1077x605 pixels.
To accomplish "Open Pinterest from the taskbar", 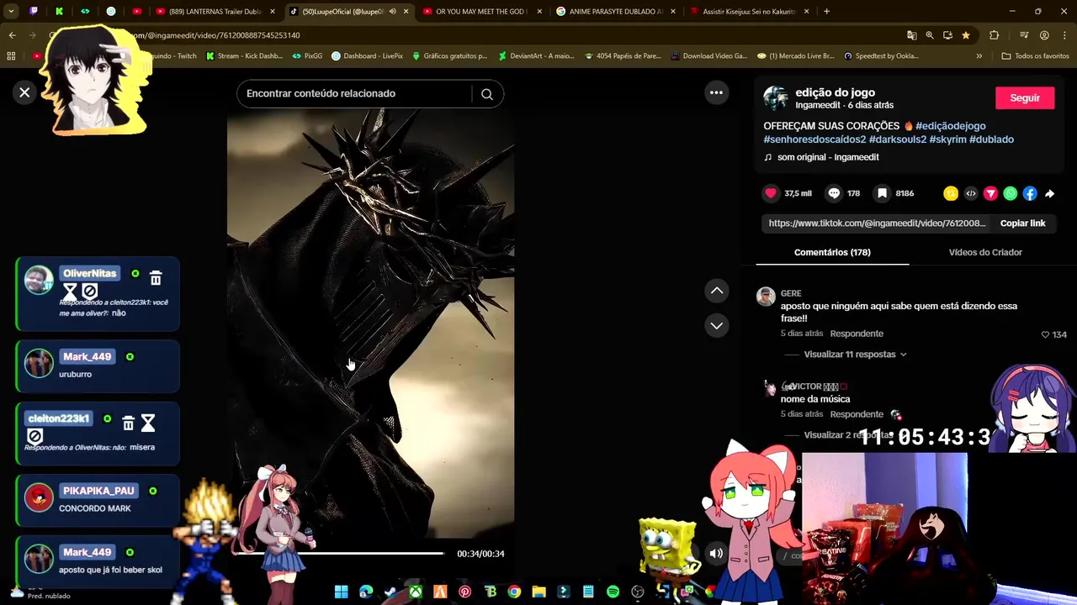I will coord(464,592).
